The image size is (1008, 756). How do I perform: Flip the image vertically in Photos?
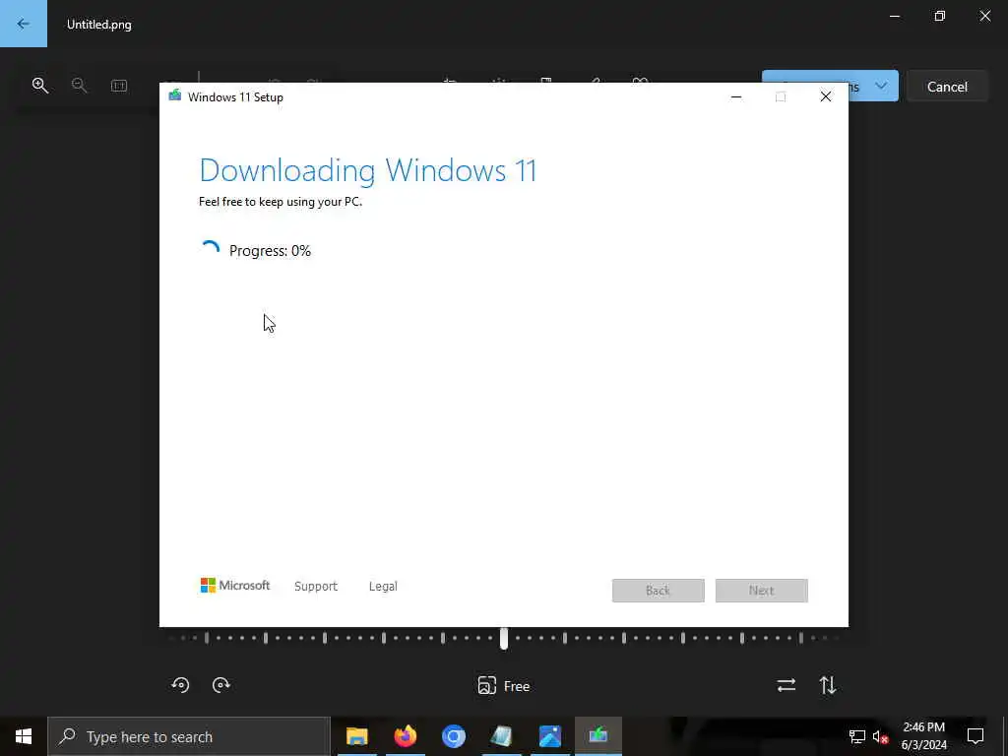point(828,685)
